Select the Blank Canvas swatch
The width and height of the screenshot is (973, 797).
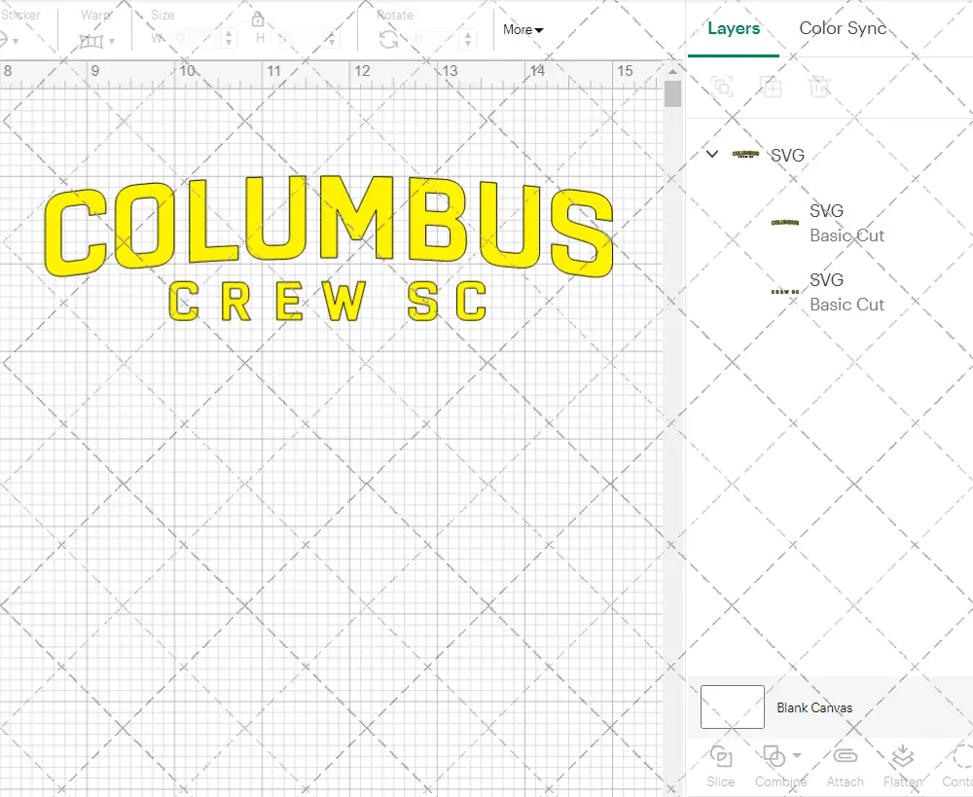pyautogui.click(x=733, y=707)
